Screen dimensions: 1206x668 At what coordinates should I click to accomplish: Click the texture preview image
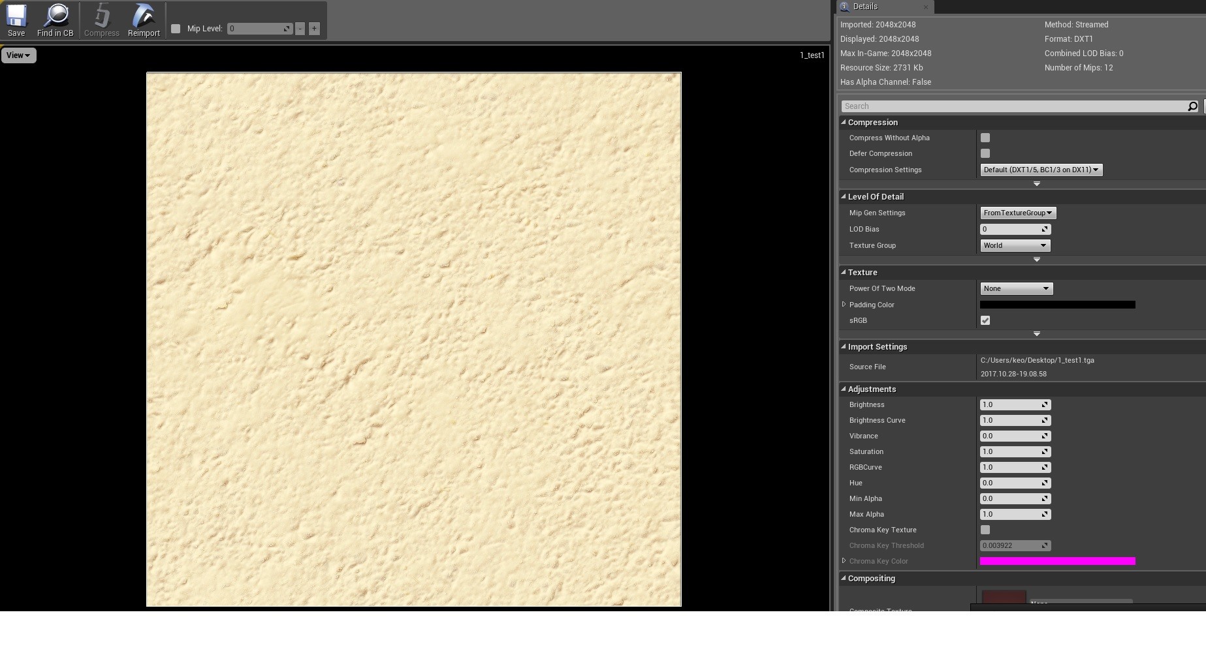(x=414, y=339)
